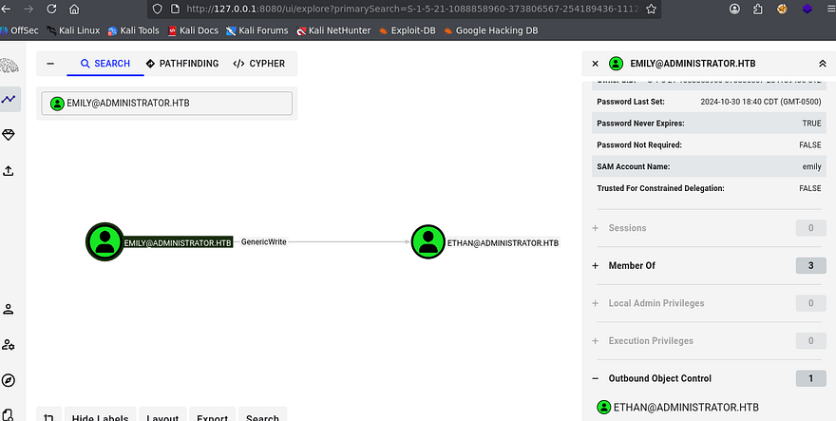Open the user profile sidebar icon
The height and width of the screenshot is (421, 836).
click(9, 309)
